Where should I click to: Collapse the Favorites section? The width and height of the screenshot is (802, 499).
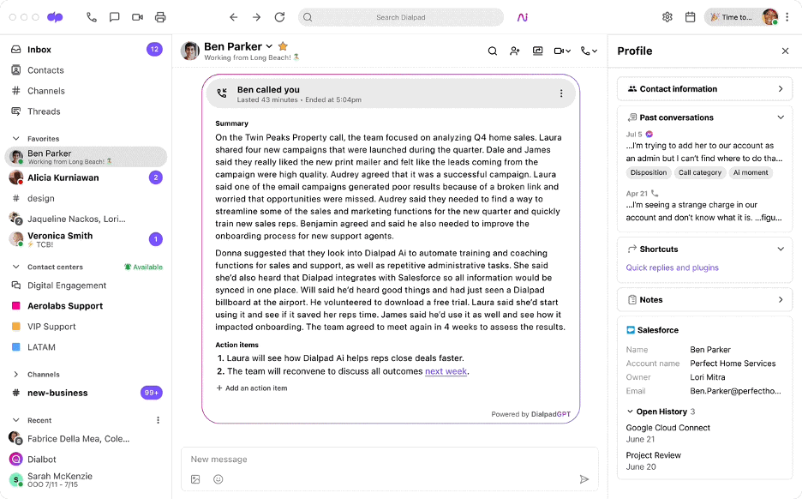point(15,139)
